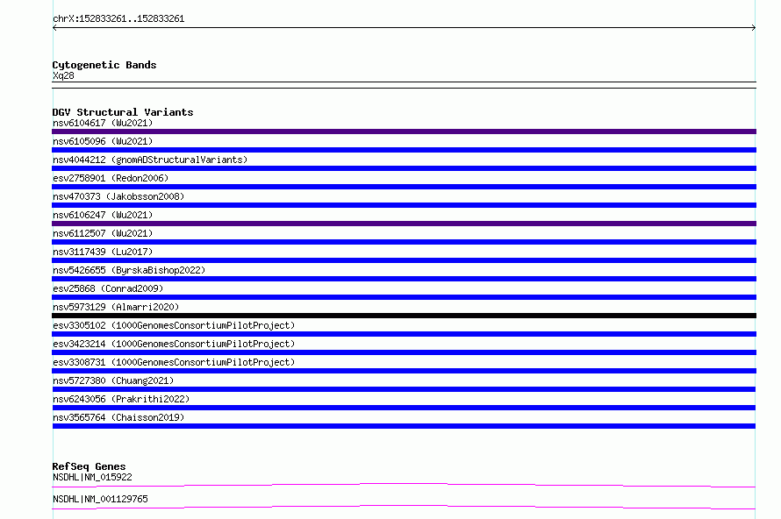Click the black bar under nsv5973129
781x519 pixels.
pyautogui.click(x=404, y=316)
